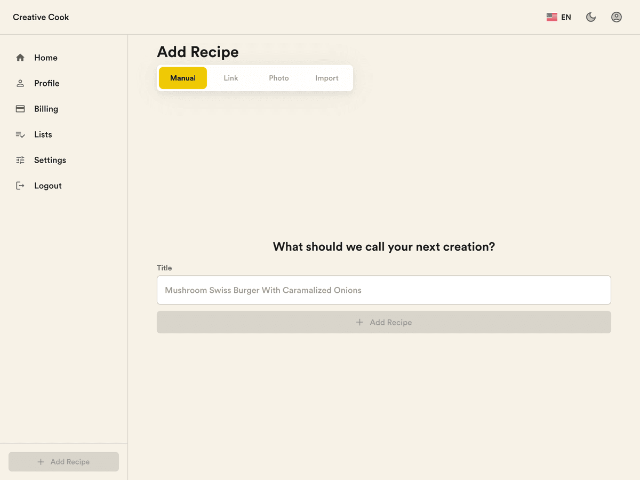
Task: Open Lists via the checklist icon
Action: (20, 134)
